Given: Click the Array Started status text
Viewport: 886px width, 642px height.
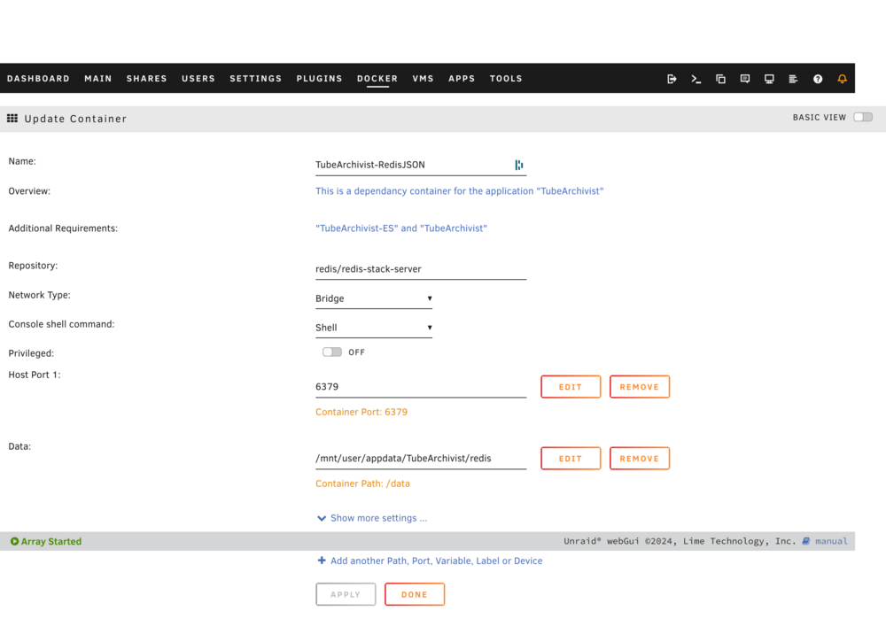Looking at the screenshot, I should (51, 541).
